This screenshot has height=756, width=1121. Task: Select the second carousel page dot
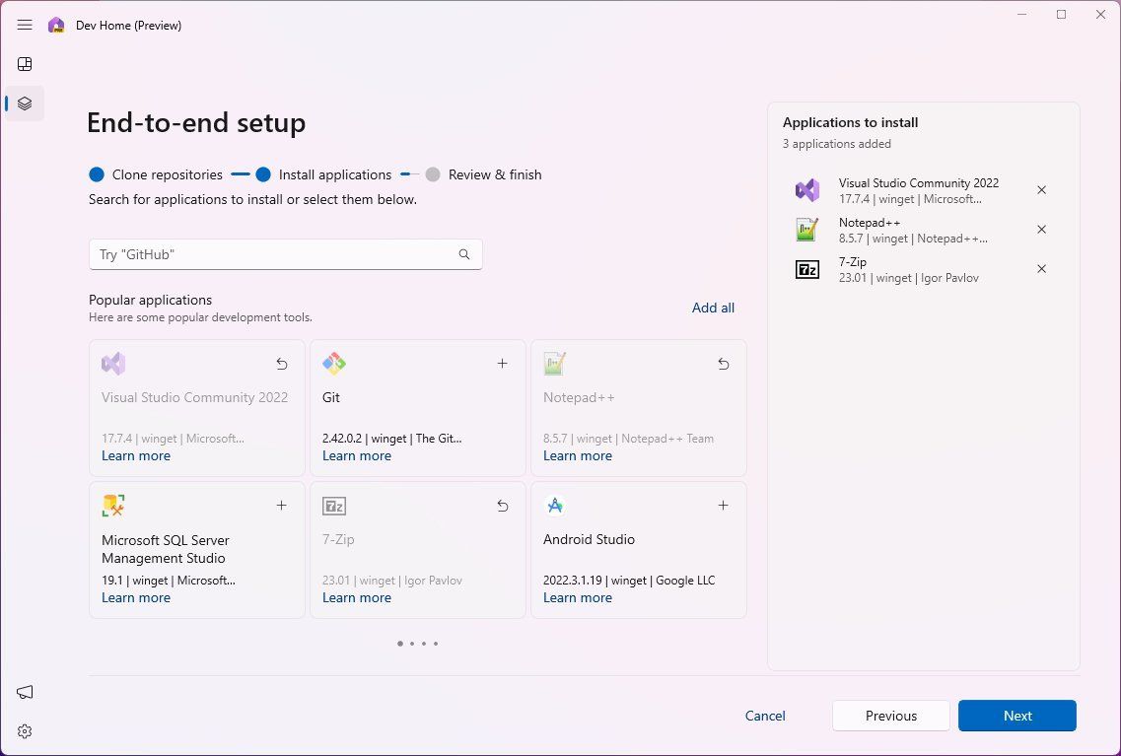[x=411, y=643]
